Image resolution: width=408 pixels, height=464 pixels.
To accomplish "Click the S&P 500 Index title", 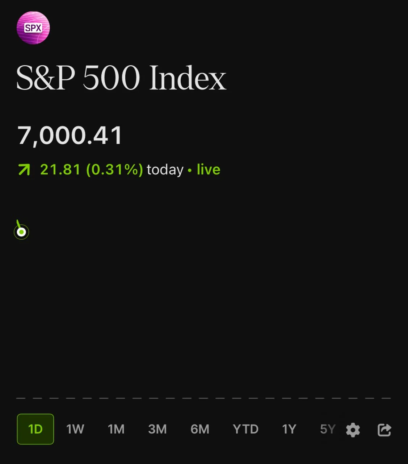I will [x=121, y=78].
